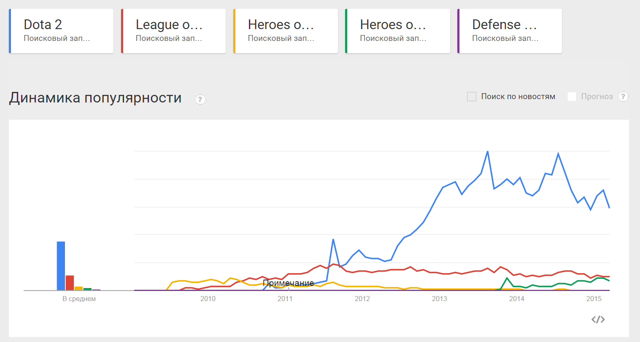The width and height of the screenshot is (640, 342).
Task: Open the green Heroes o… term card
Action: pyautogui.click(x=397, y=31)
